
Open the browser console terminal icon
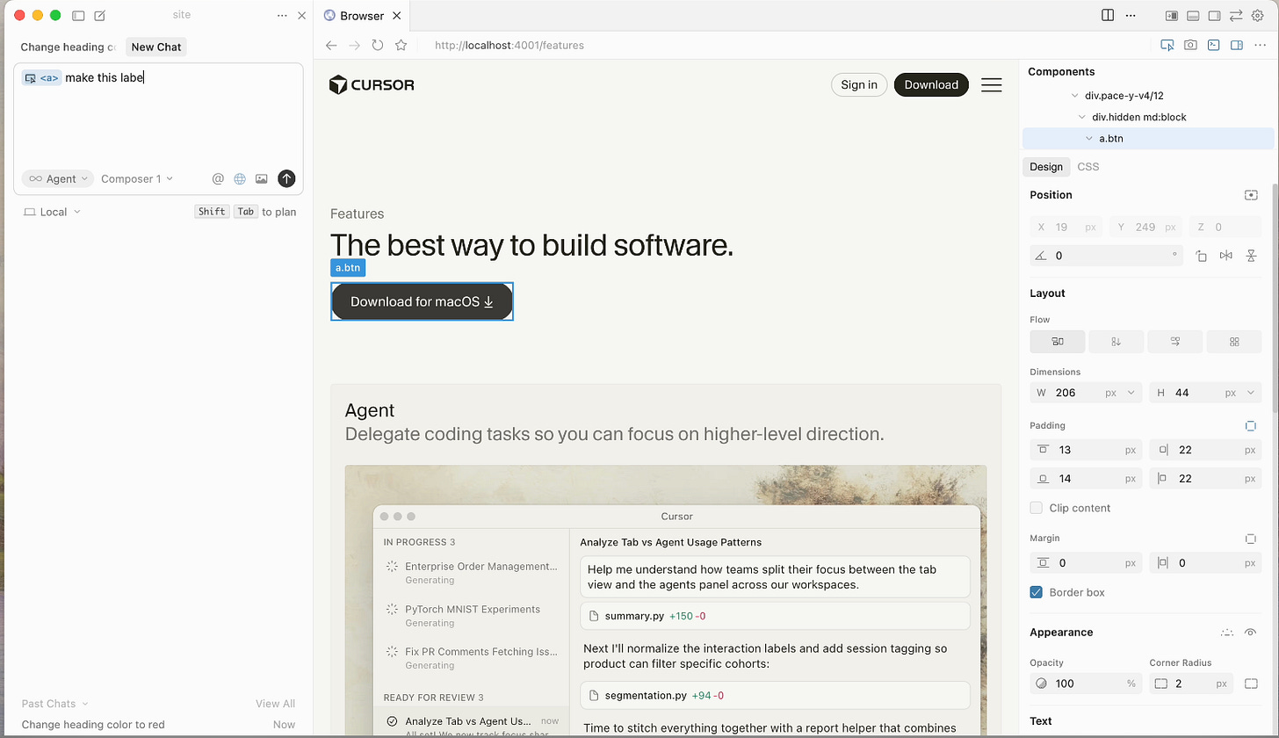1213,45
